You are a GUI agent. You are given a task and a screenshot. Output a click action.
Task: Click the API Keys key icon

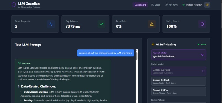coord(166,5)
